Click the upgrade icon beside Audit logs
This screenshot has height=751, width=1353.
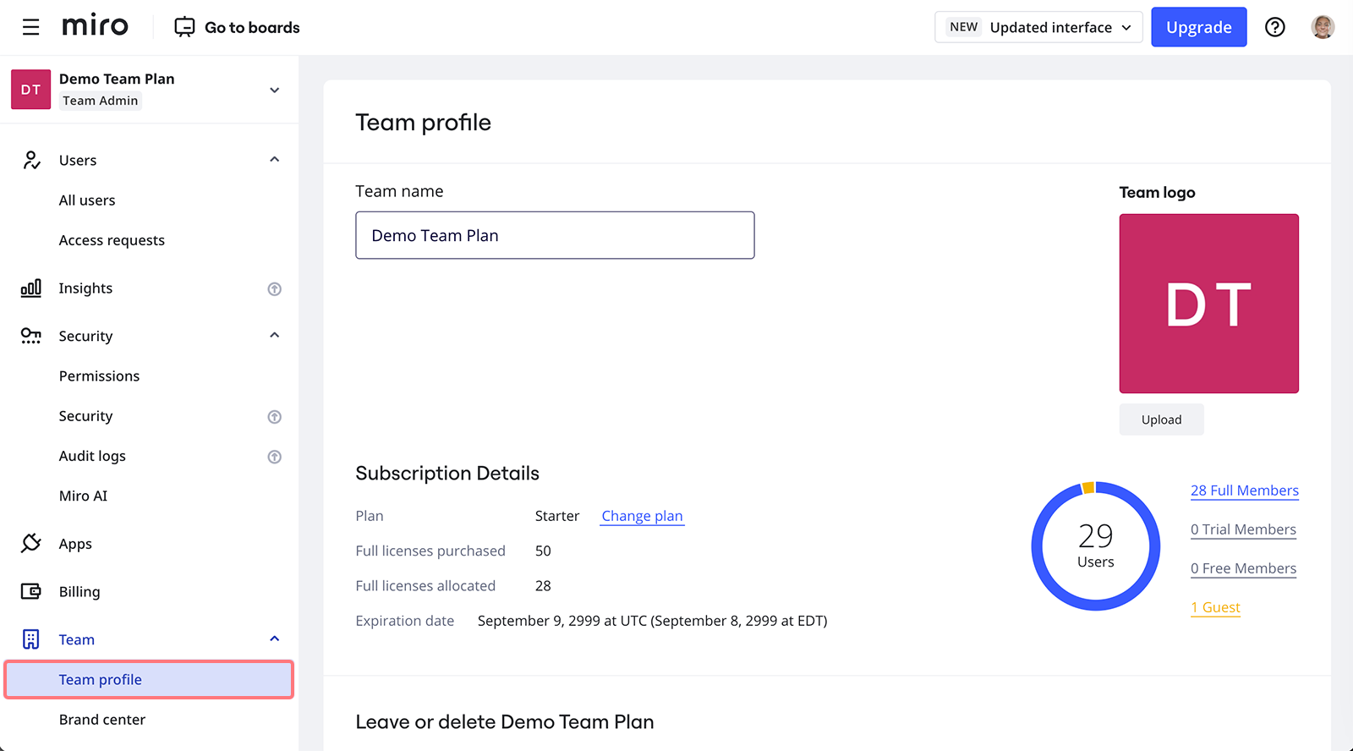[x=274, y=457]
